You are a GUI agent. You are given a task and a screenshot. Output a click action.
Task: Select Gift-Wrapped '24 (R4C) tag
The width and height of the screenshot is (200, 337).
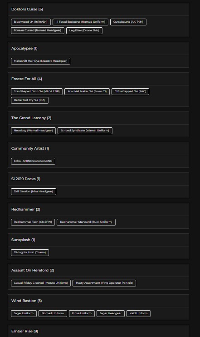130,91
